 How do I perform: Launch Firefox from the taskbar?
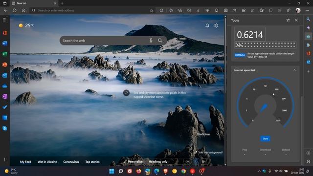pyautogui.click(x=138, y=171)
